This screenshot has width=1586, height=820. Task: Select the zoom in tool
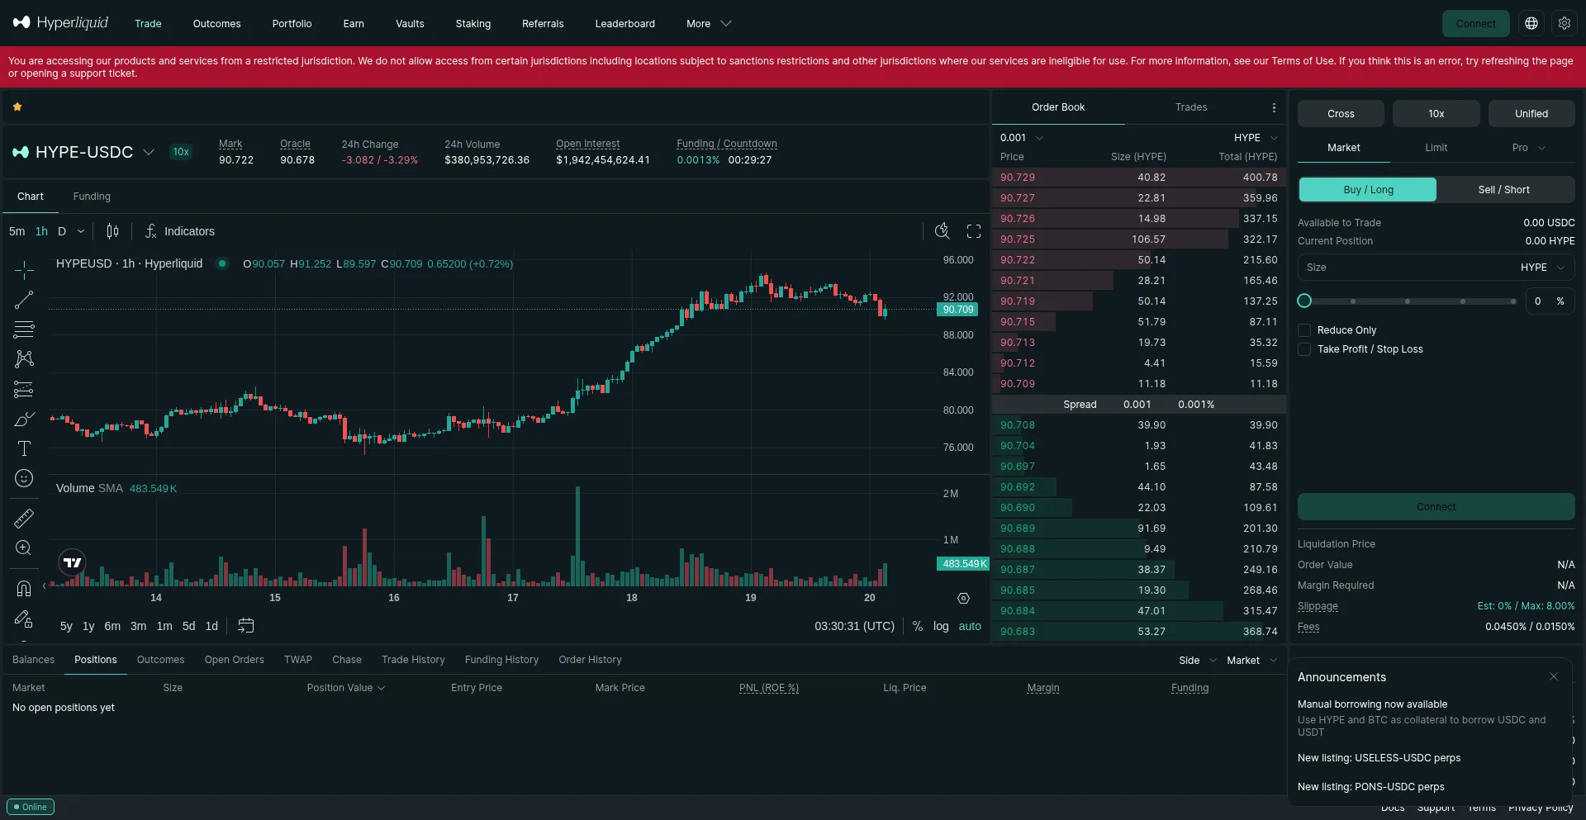pos(24,547)
